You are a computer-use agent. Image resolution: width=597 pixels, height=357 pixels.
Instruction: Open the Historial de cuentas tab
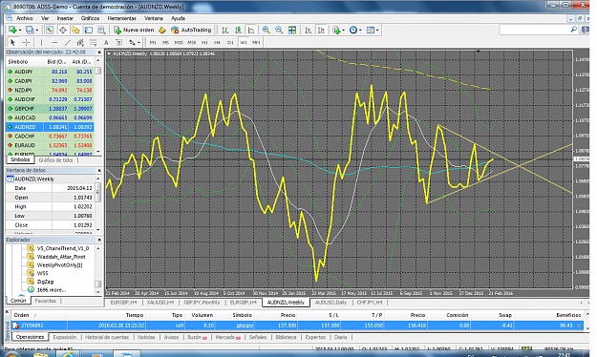coord(107,337)
